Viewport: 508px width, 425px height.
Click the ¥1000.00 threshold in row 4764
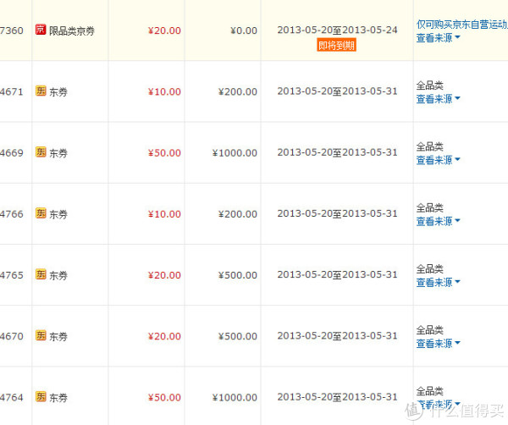click(x=235, y=397)
